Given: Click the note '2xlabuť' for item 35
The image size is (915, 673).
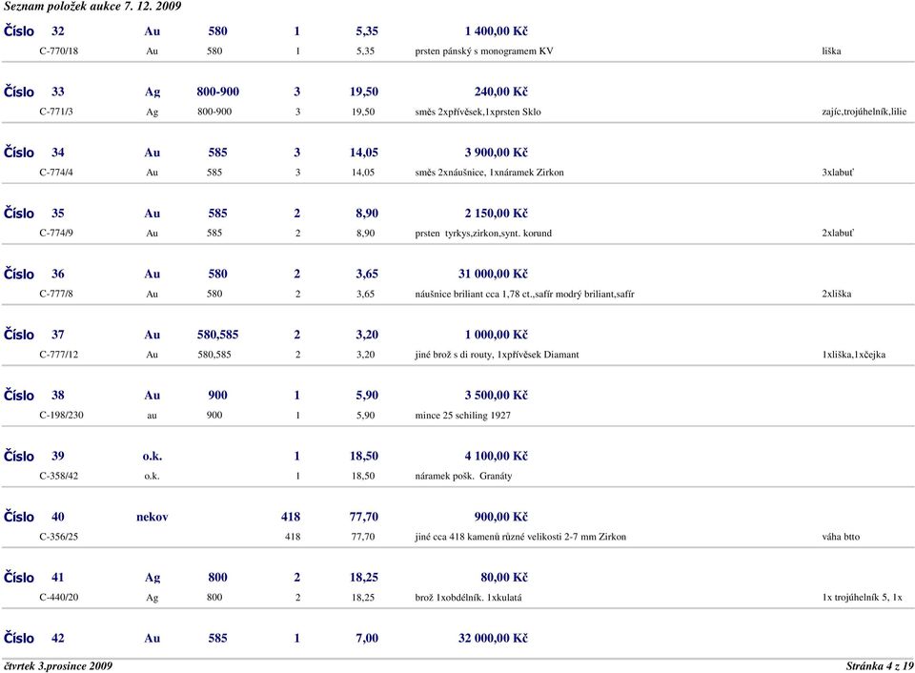Looking at the screenshot, I should [838, 233].
